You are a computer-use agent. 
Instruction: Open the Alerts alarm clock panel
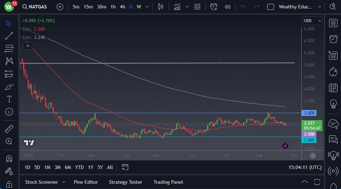coord(333,39)
